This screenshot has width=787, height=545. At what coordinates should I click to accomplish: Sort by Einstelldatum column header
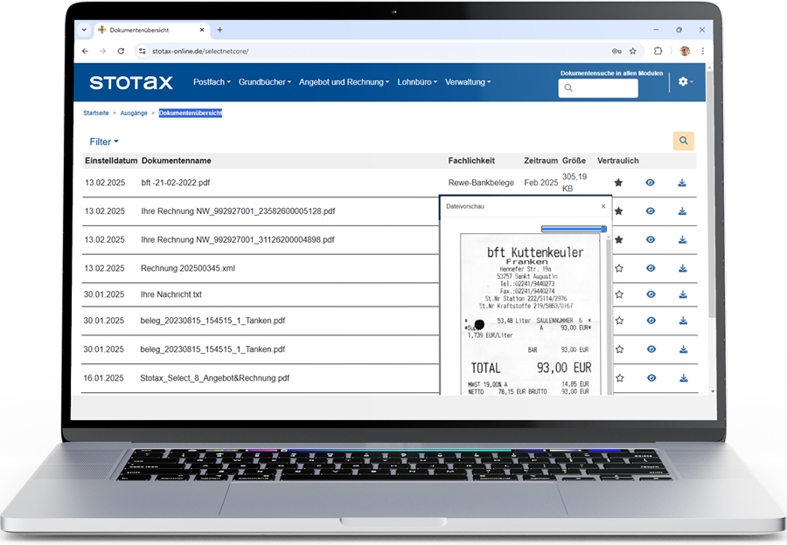111,161
